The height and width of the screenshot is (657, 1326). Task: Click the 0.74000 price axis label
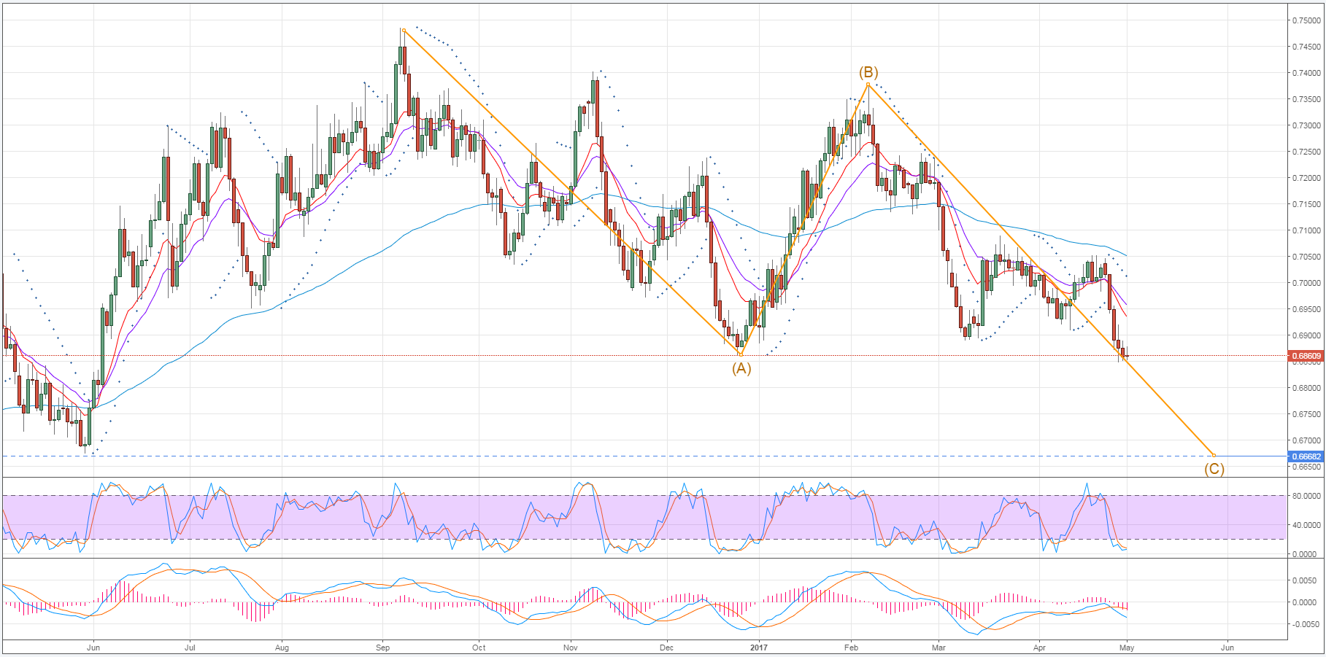click(x=1306, y=73)
